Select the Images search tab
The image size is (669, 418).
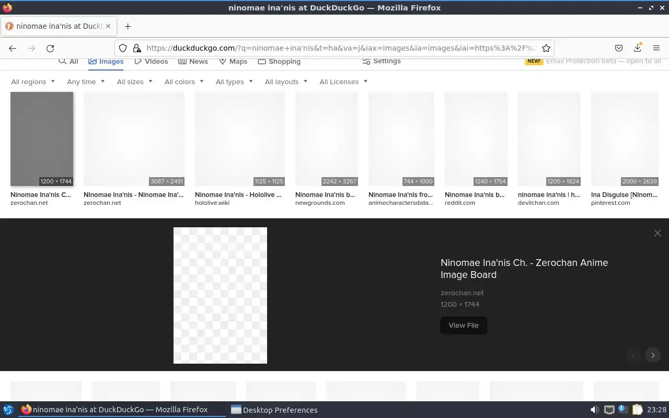(x=106, y=61)
